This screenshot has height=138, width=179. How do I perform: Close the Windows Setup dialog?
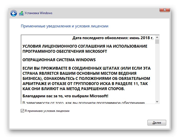click(165, 10)
